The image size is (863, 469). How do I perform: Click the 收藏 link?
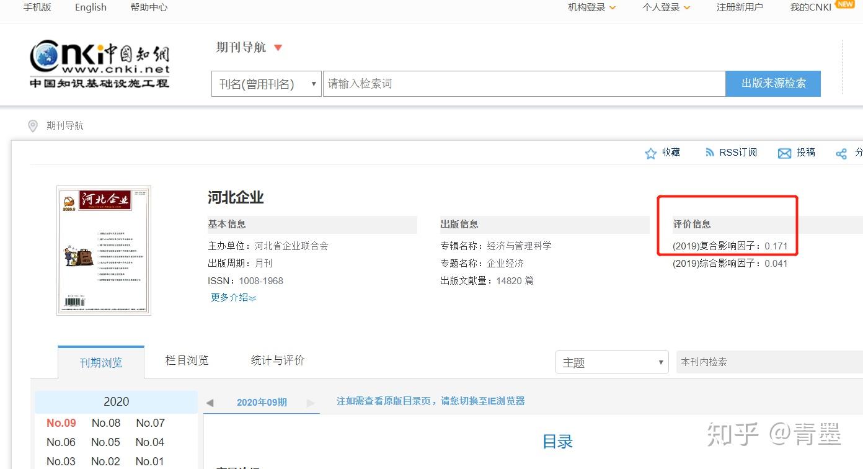671,153
